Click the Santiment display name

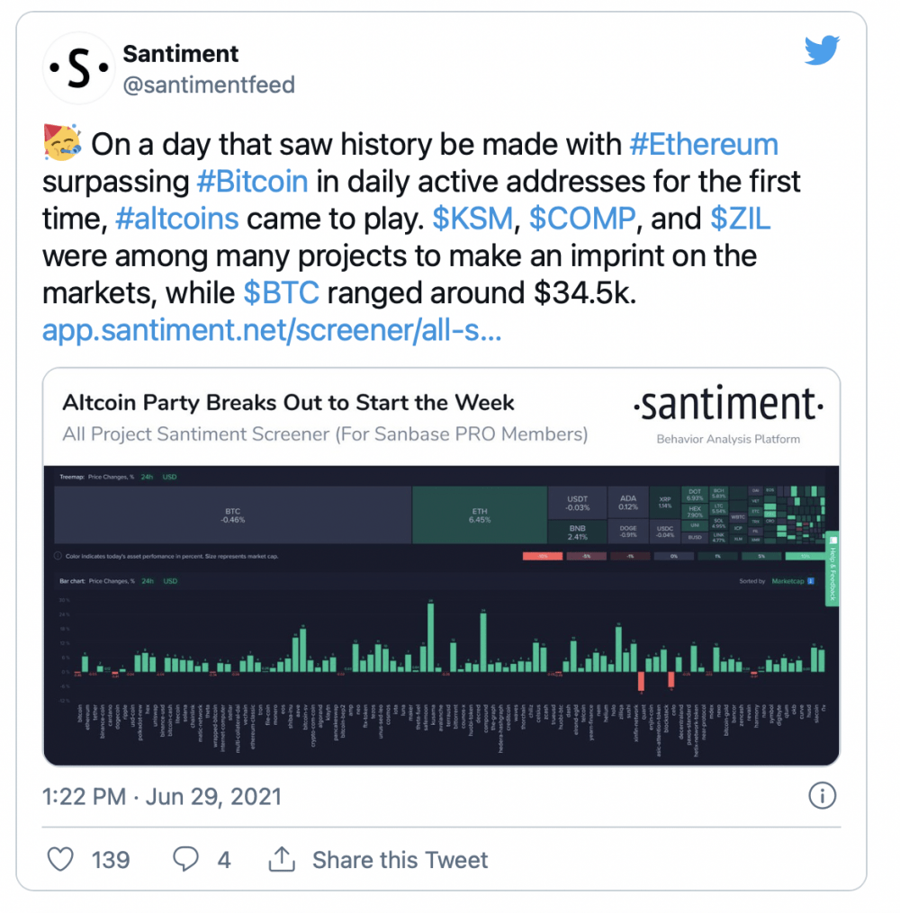point(181,54)
